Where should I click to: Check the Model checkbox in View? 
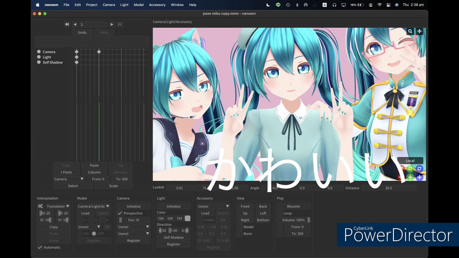[x=240, y=227]
